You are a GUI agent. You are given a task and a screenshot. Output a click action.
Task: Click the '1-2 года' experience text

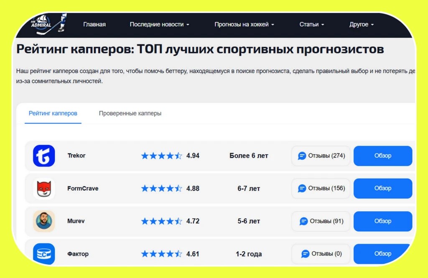click(x=249, y=254)
